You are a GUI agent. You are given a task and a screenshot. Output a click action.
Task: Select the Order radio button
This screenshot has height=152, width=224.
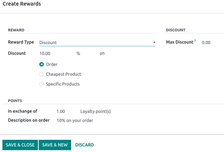click(42, 64)
